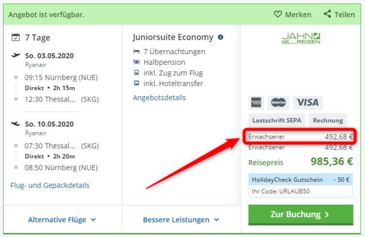Viewport: 365px width, 237px height.
Task: Click the calendar icon next to 7 Tage
Action: (x=15, y=37)
